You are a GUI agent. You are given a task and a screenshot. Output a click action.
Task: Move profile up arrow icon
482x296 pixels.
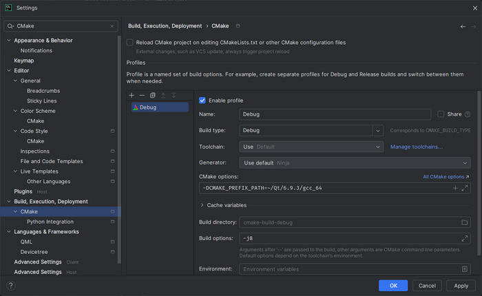pos(163,95)
